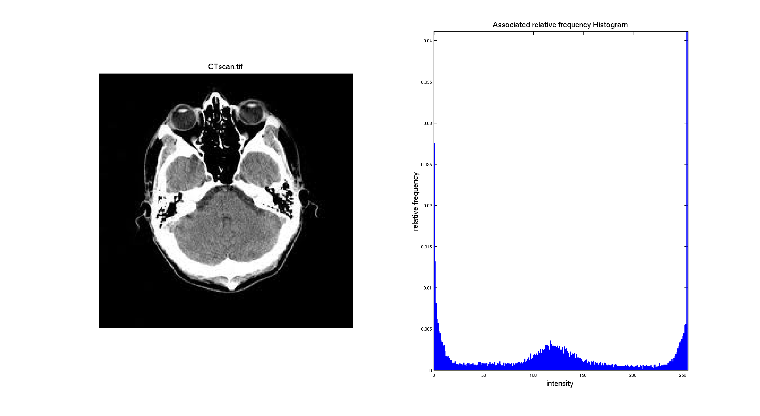Click the 0.02 y-axis tick label

[x=427, y=206]
